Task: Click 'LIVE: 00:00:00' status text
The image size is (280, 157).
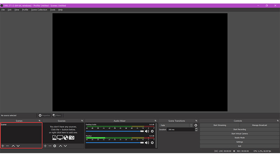Action: coord(225,151)
